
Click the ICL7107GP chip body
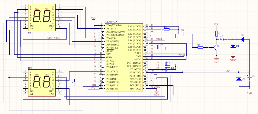click(x=124, y=57)
